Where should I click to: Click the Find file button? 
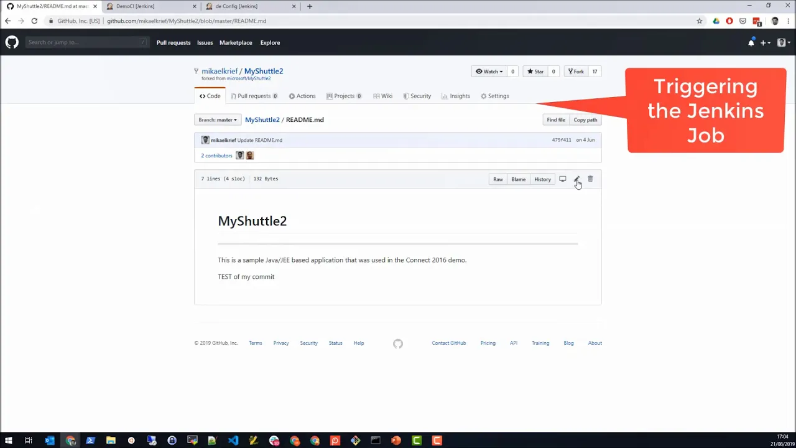pos(556,119)
